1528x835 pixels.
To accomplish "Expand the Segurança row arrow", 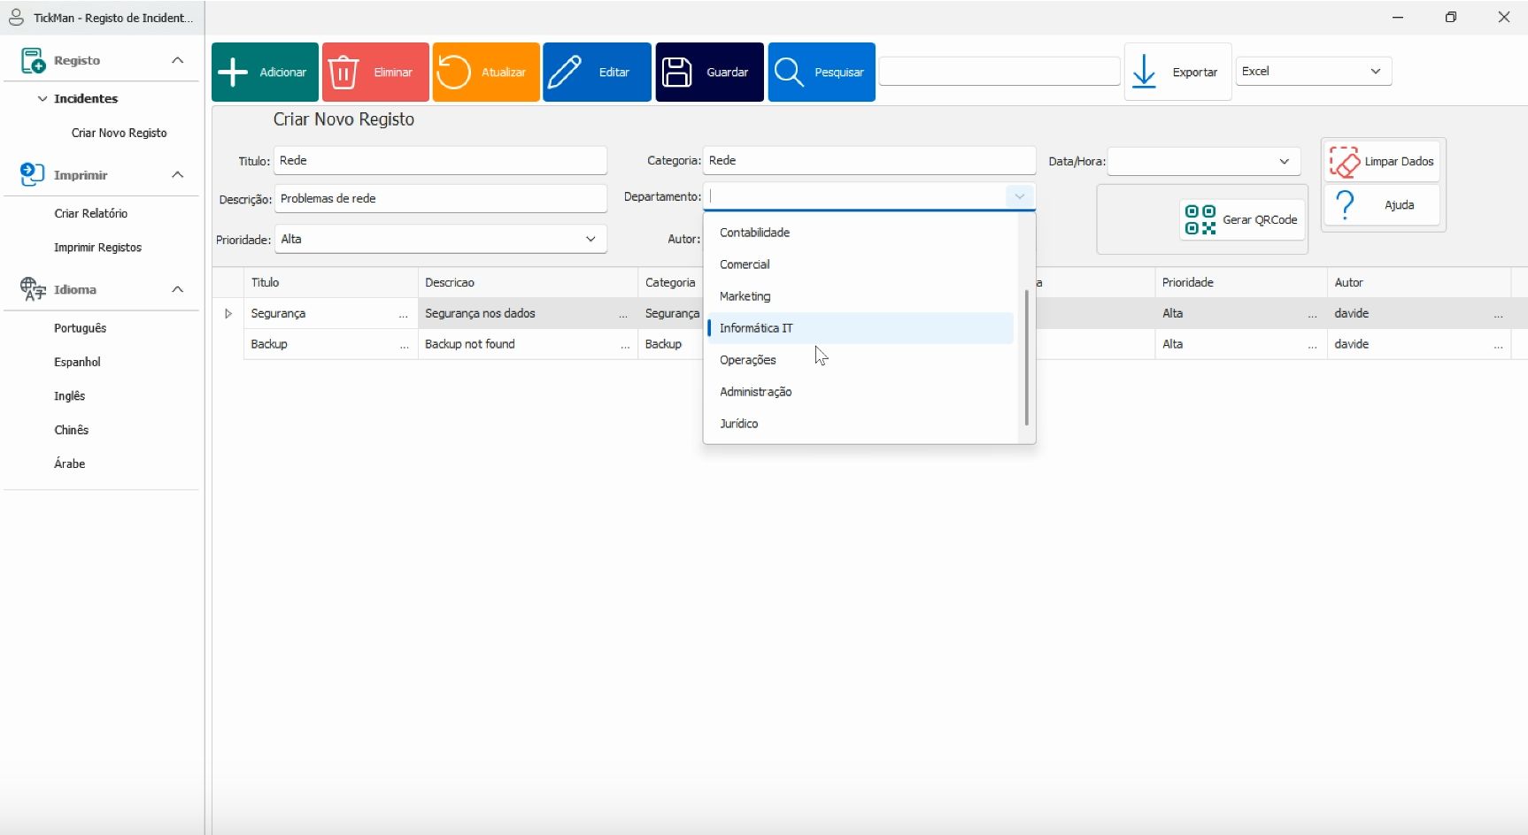I will point(228,314).
